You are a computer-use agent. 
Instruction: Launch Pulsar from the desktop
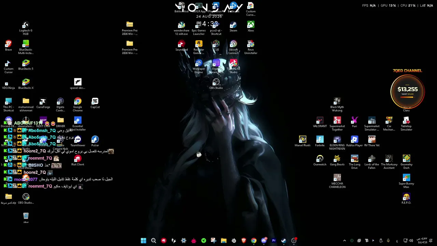pyautogui.click(x=95, y=141)
